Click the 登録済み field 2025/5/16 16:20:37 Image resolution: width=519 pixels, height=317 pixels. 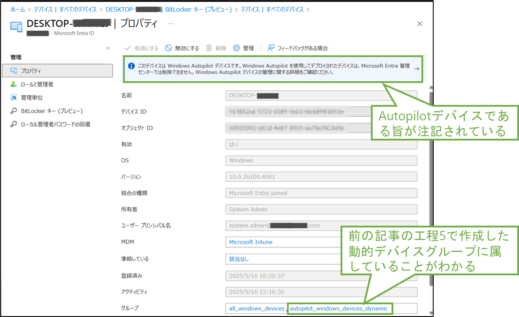[321, 276]
